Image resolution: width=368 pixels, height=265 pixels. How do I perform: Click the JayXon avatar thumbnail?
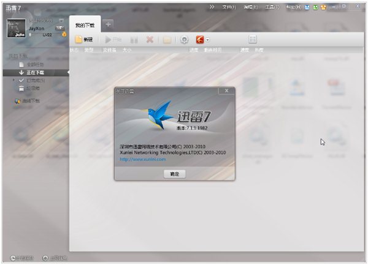[x=16, y=28]
